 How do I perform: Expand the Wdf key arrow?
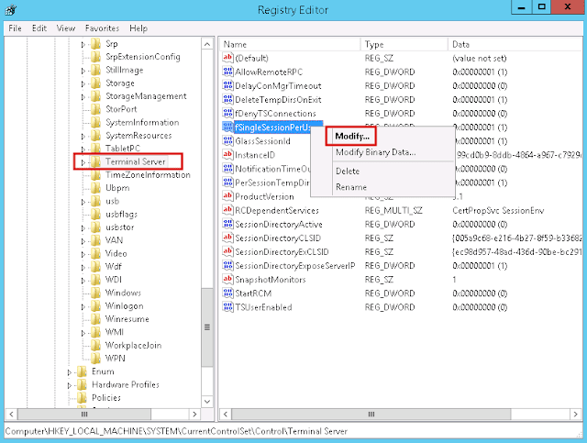(x=83, y=268)
